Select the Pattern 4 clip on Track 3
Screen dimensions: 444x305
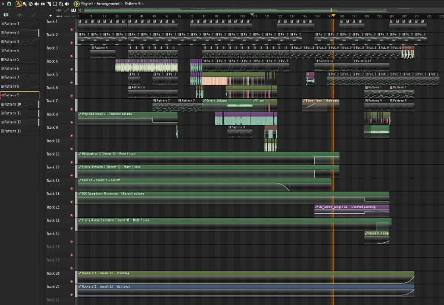pyautogui.click(x=103, y=52)
